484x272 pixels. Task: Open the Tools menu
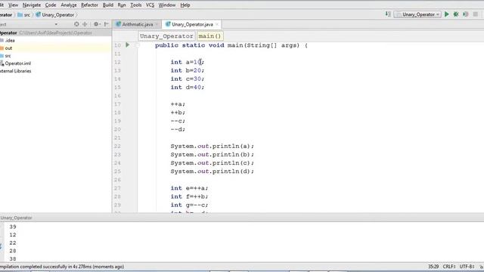click(136, 5)
